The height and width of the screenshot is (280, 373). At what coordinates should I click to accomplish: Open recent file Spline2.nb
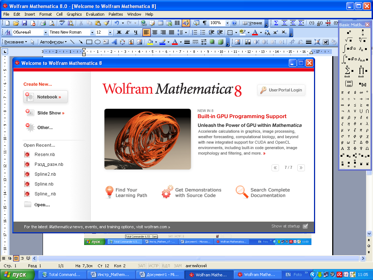pos(45,174)
